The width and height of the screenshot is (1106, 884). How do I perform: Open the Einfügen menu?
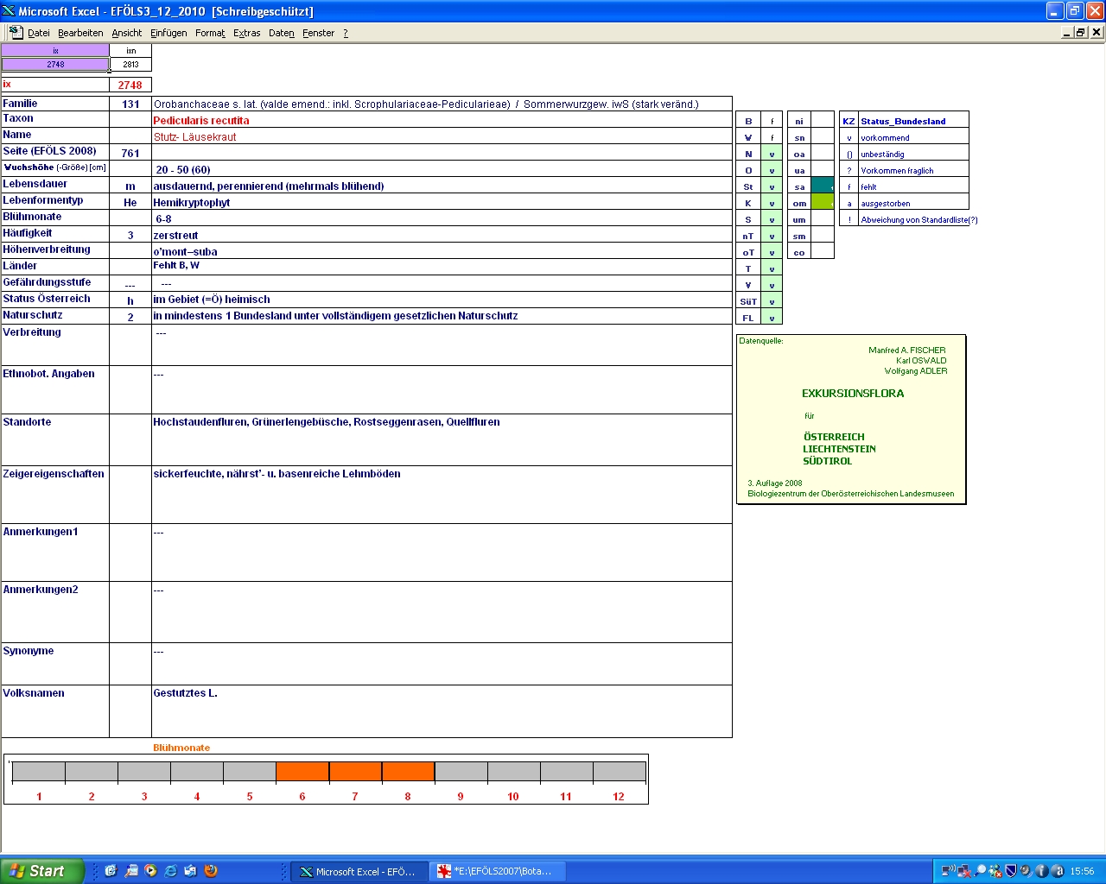pyautogui.click(x=168, y=33)
